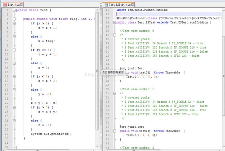Switch to the Test.java tab
The image size is (225, 151).
[x=12, y=5]
